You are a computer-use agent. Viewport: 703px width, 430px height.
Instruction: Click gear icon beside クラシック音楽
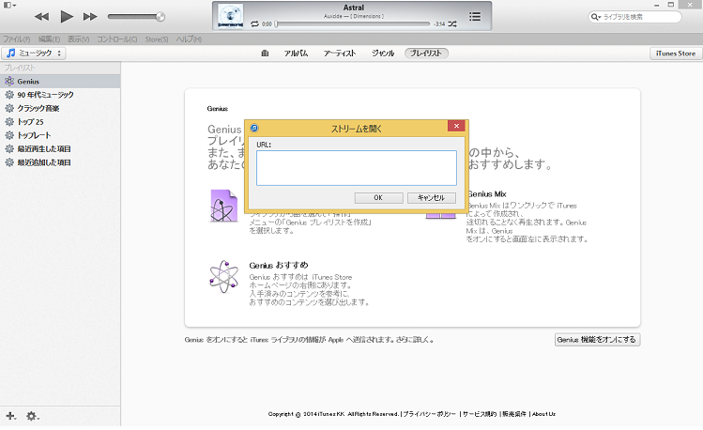coord(9,108)
